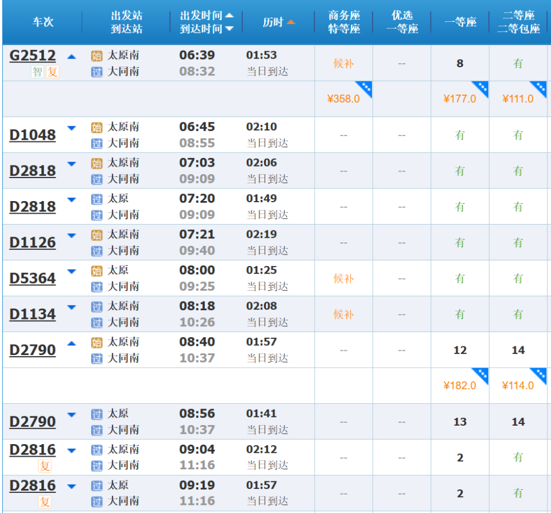The height and width of the screenshot is (513, 551).
Task: Select second class 有 for D2816 09:19
Action: [518, 493]
